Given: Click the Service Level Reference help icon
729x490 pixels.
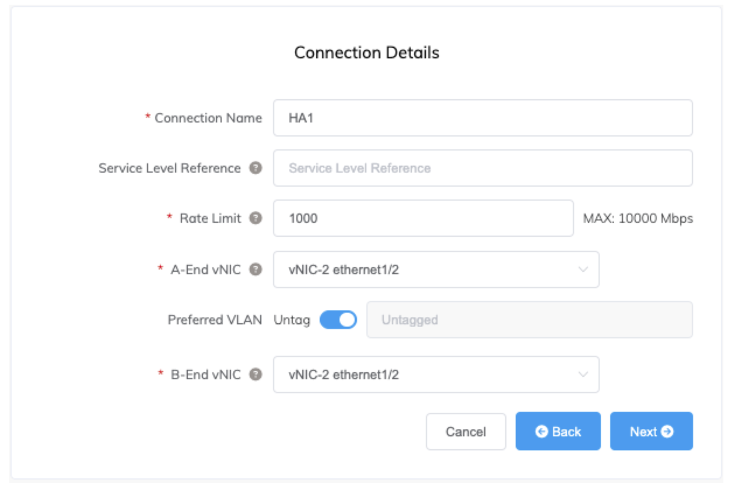Looking at the screenshot, I should click(255, 168).
